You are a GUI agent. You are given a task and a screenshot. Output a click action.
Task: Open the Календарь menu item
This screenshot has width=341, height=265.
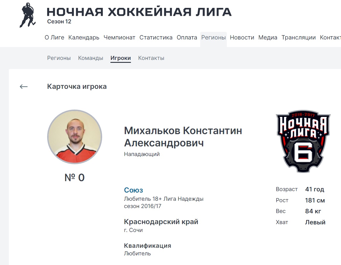tap(84, 38)
